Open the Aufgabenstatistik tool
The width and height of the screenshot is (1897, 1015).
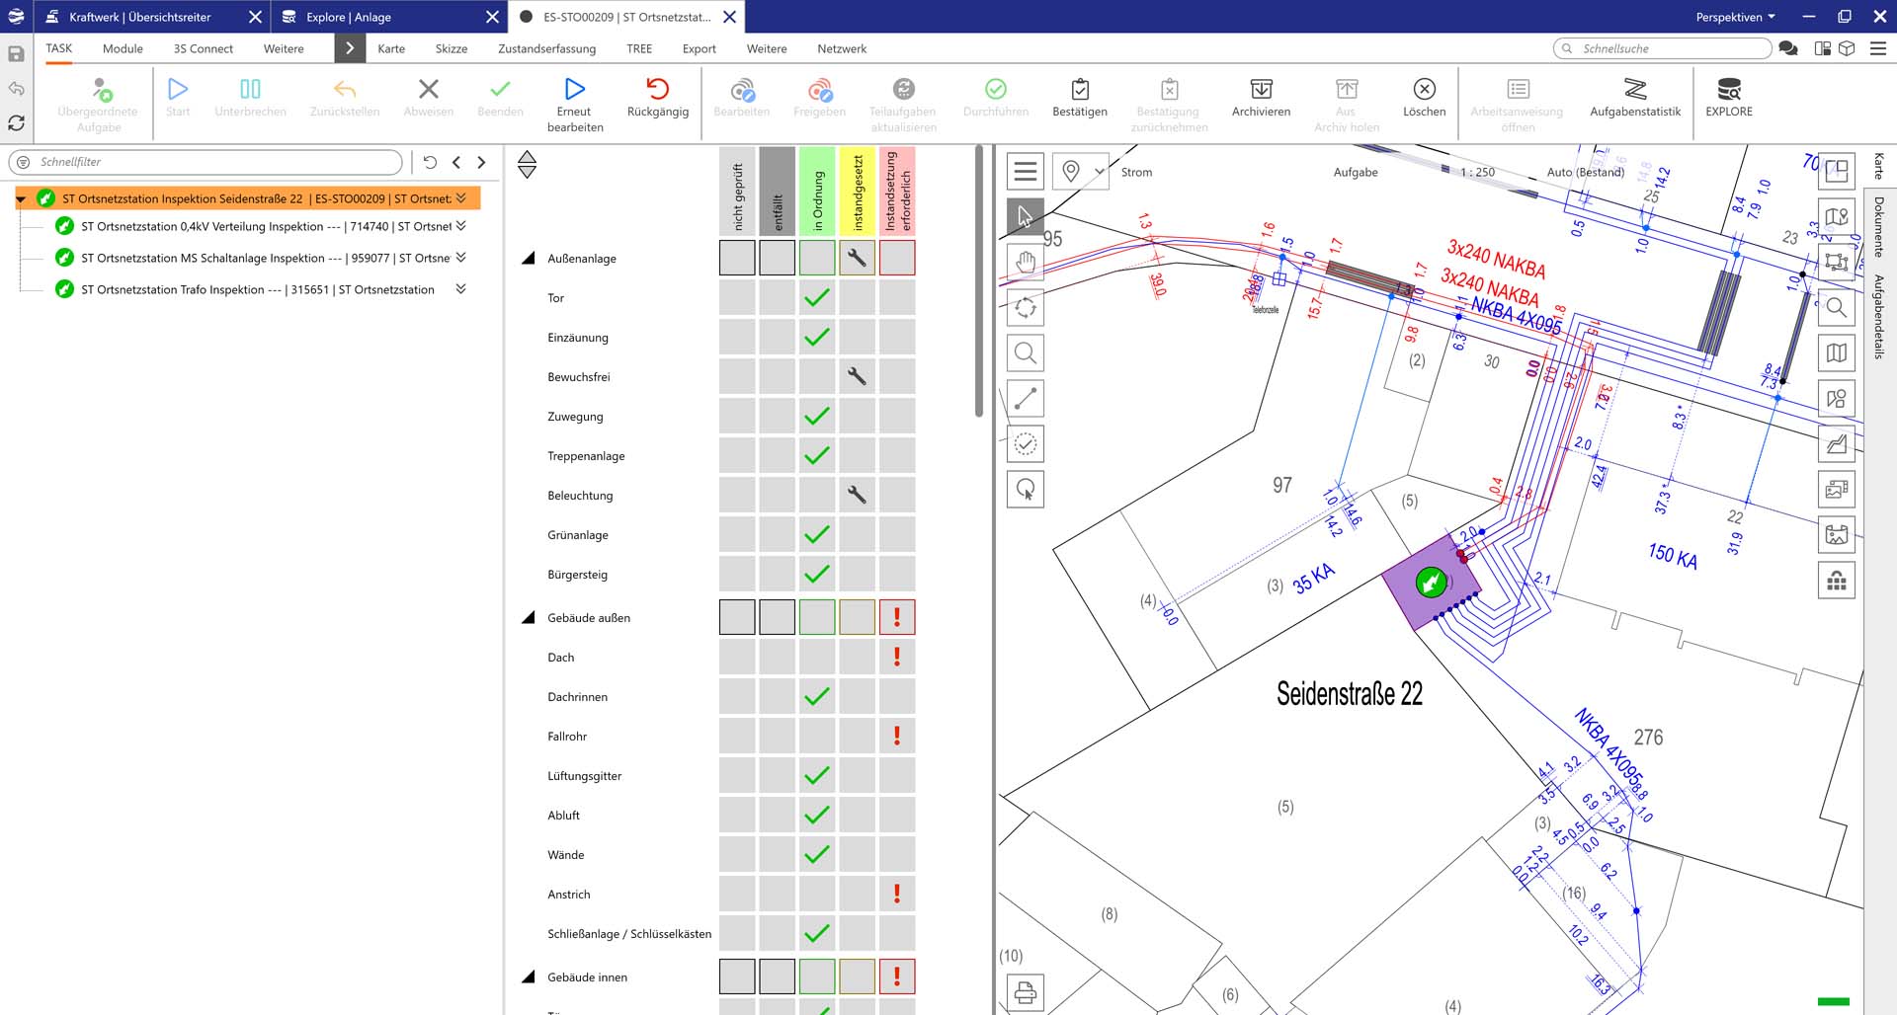coord(1634,90)
